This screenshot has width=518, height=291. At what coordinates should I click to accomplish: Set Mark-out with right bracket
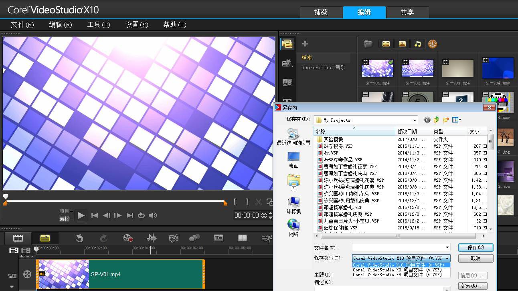pos(247,202)
